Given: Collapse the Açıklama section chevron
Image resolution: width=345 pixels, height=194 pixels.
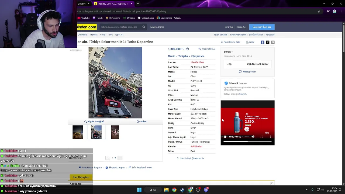Looking at the screenshot, I should tap(272, 184).
